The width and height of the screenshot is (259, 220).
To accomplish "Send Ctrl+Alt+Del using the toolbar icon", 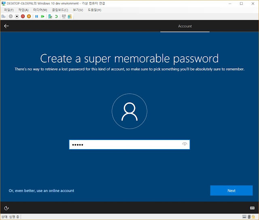I will (4, 16).
